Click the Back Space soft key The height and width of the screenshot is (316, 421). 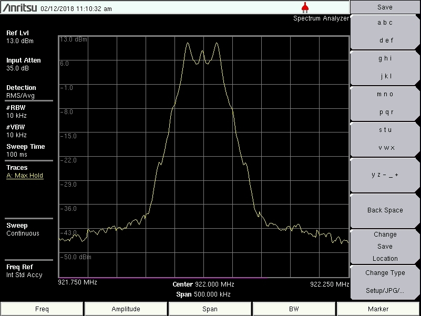click(x=385, y=210)
